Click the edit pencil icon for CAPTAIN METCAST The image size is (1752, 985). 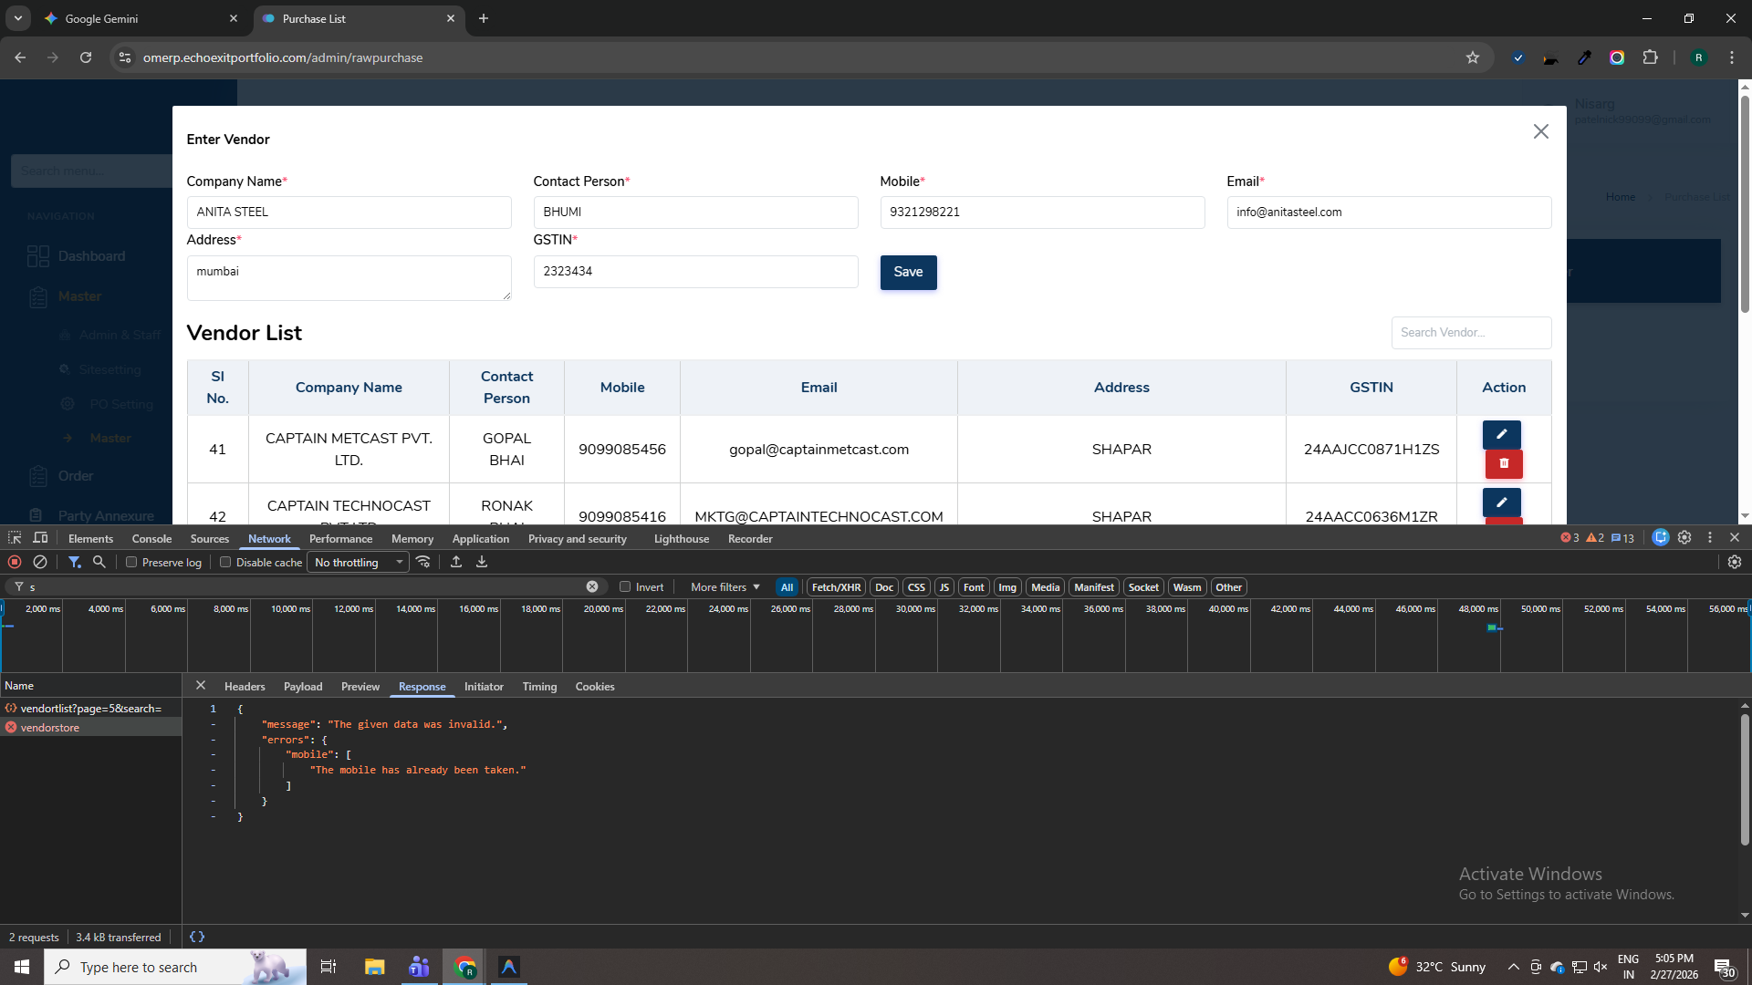click(x=1501, y=434)
